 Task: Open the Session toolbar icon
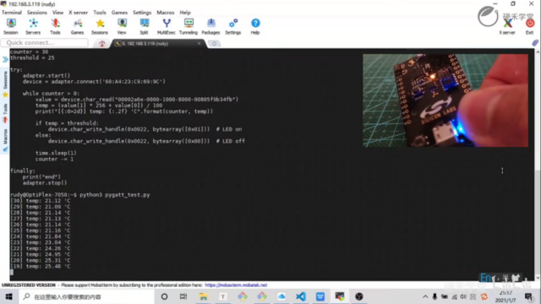coord(11,26)
